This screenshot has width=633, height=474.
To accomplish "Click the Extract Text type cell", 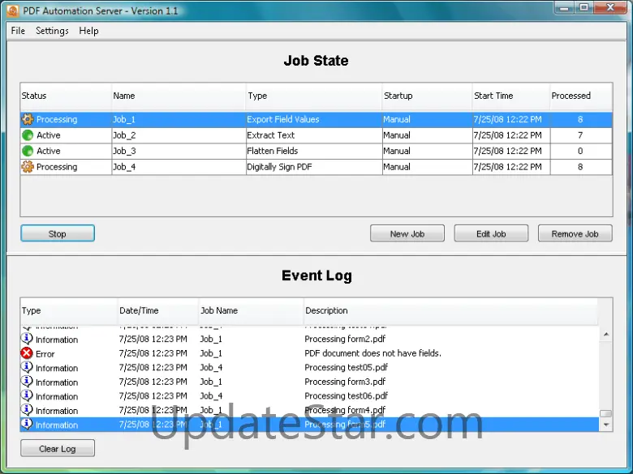I will pyautogui.click(x=314, y=135).
